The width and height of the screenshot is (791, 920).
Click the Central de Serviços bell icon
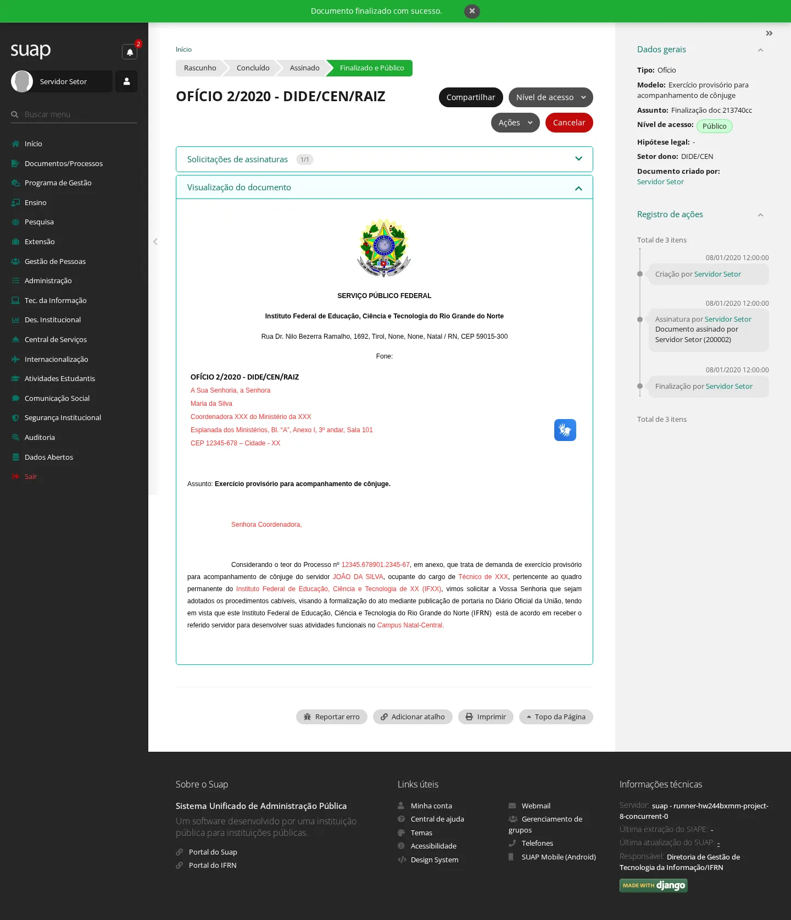click(15, 339)
